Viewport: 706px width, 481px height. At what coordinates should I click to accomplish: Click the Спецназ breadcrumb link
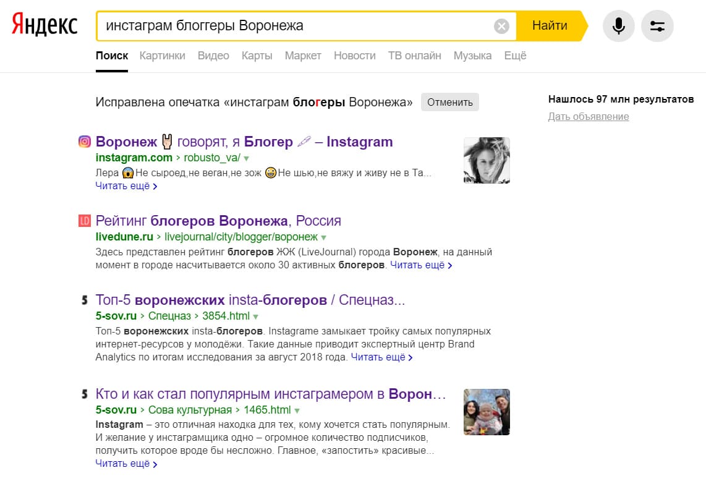[170, 316]
